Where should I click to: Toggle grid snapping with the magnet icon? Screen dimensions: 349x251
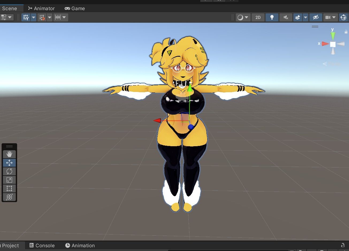pyautogui.click(x=42, y=17)
